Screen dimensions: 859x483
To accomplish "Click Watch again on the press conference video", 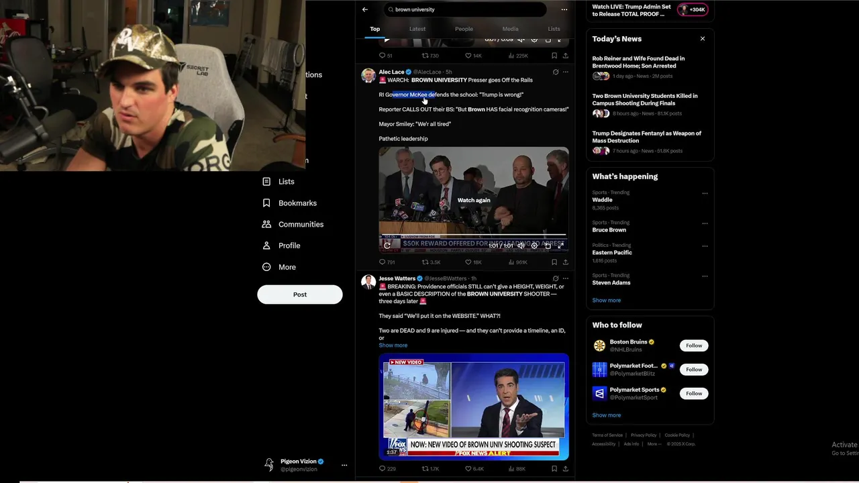I will tap(474, 200).
